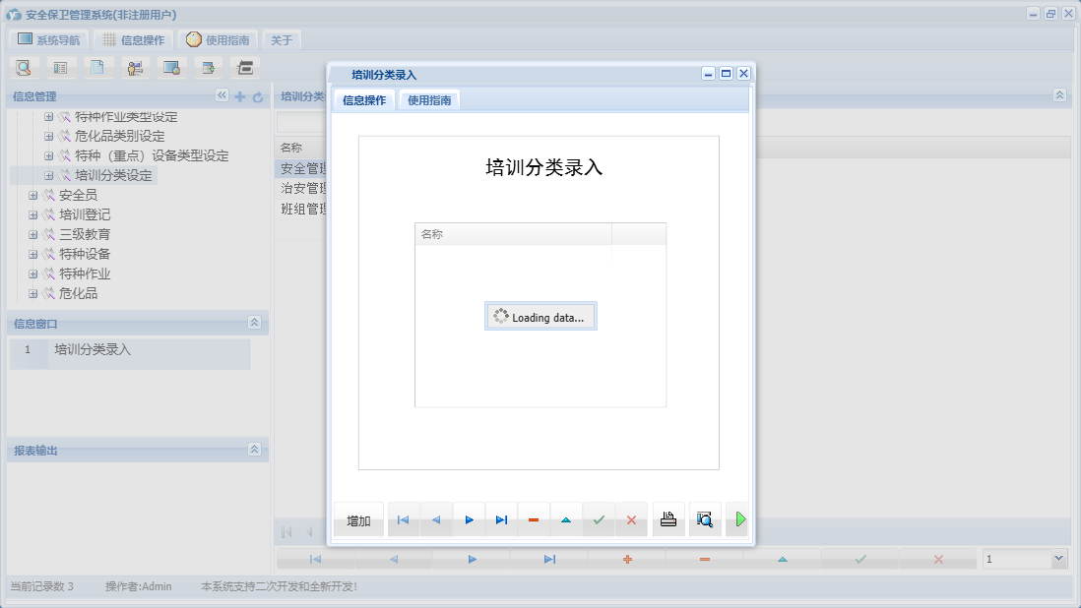This screenshot has width=1081, height=608.
Task: Expand the 安全员 tree node
Action: pos(33,195)
